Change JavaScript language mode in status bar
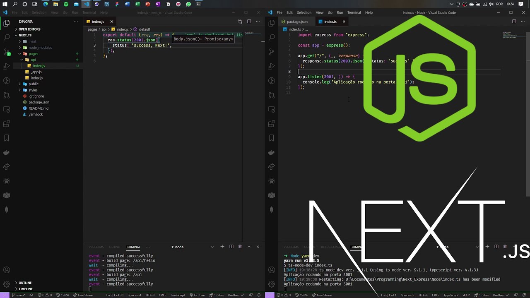 tap(178, 295)
